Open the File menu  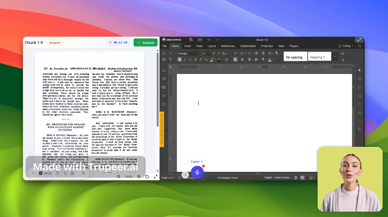click(164, 46)
